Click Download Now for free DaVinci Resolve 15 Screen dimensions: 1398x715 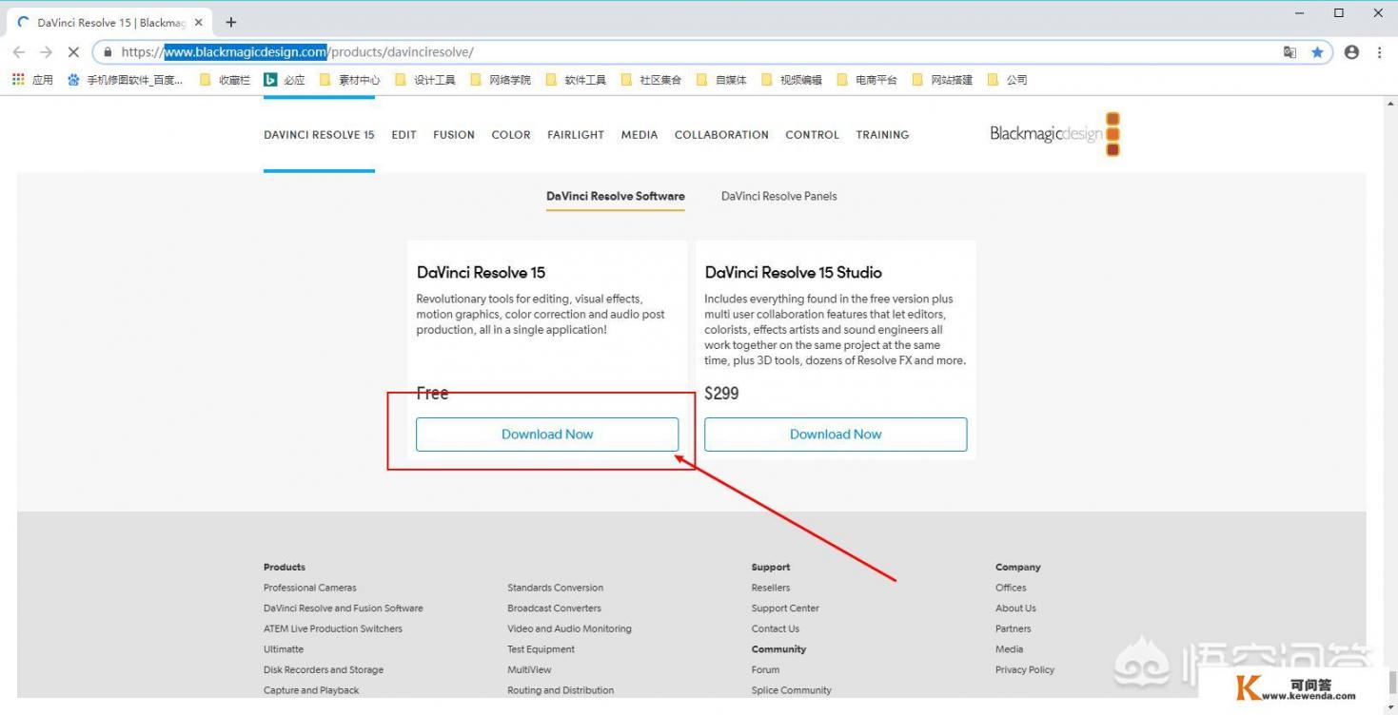(547, 435)
